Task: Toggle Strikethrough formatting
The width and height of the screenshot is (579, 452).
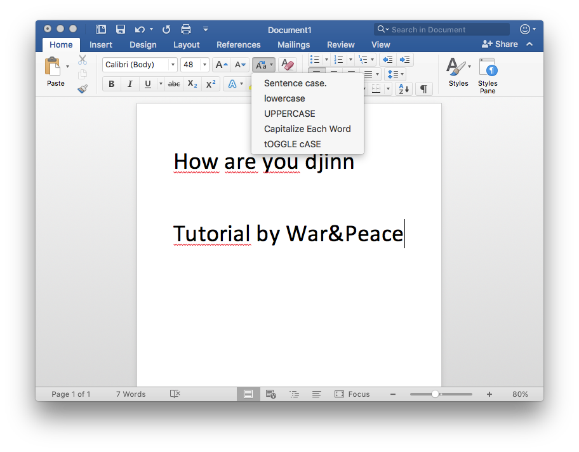Action: (x=174, y=84)
